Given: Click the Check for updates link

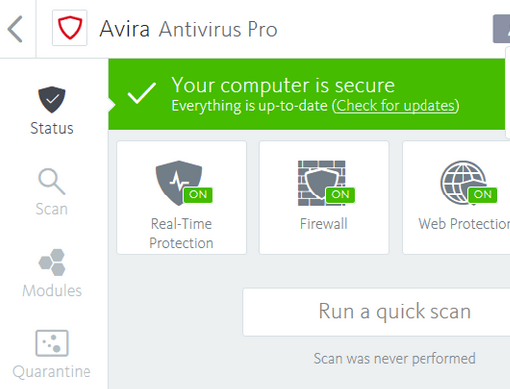Looking at the screenshot, I should point(396,106).
